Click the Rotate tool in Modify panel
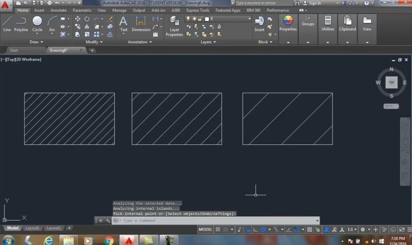The image size is (412, 245). coord(87,19)
